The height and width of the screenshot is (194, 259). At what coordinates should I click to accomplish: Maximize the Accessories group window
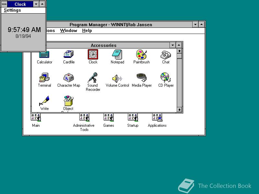pos(179,45)
